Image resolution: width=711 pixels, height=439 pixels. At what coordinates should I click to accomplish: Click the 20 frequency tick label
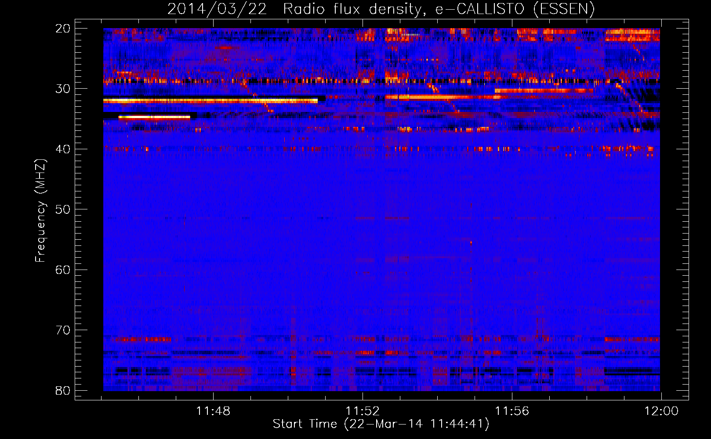click(63, 29)
